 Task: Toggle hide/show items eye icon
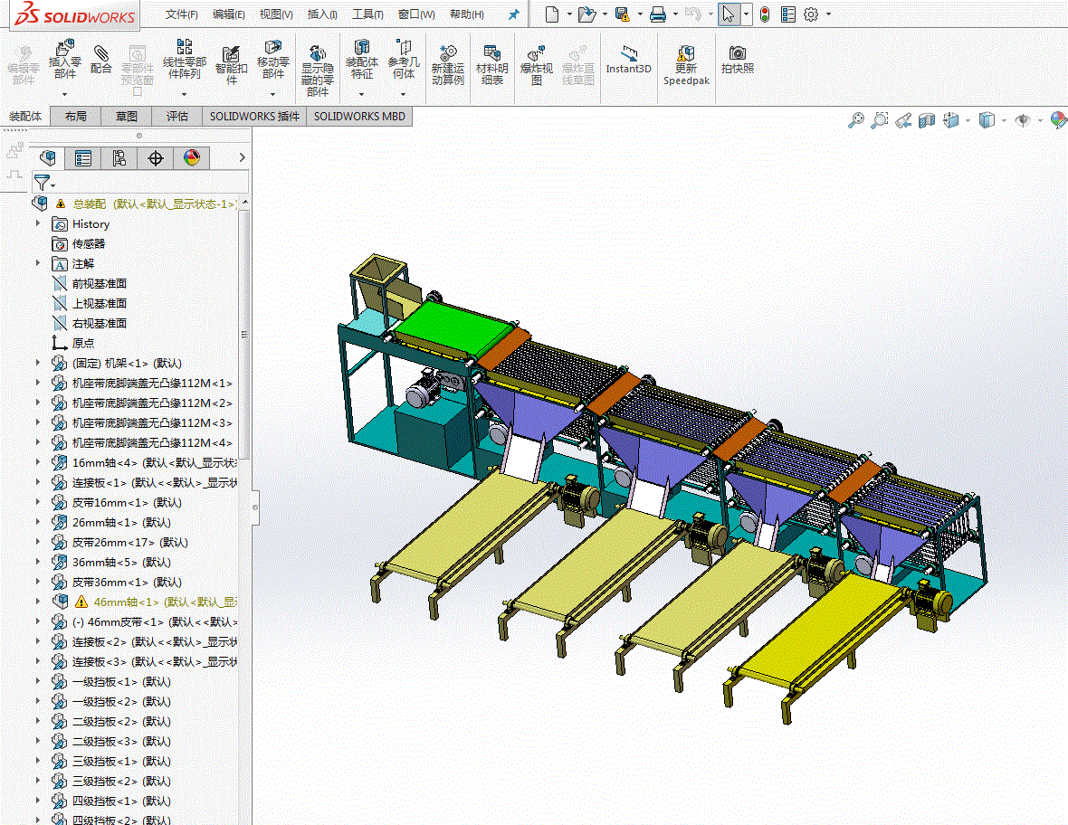pos(1023,120)
